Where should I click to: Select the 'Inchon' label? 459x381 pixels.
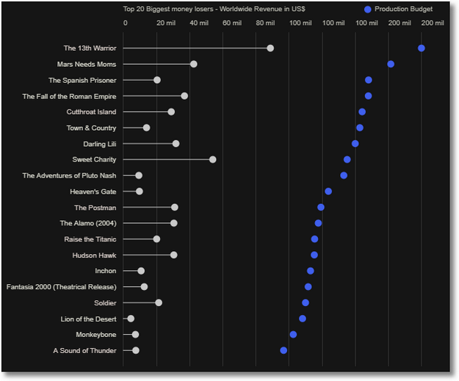tap(105, 271)
